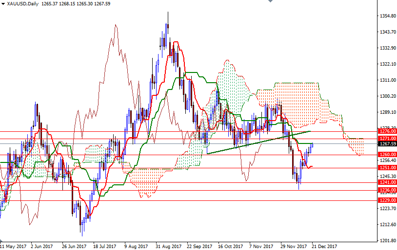The image size is (397, 250).
Task: Select the 1251.00 red price level label
Action: coord(387,168)
